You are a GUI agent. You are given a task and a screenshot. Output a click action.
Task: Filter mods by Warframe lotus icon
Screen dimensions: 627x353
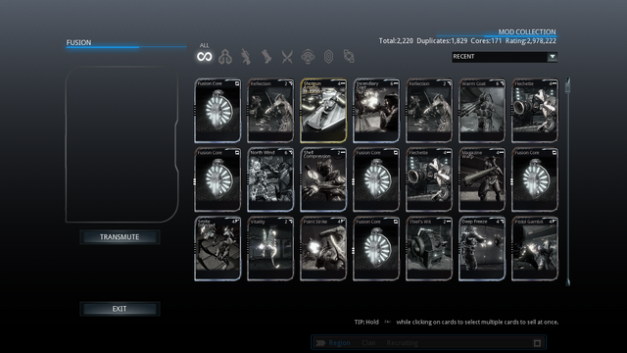225,57
